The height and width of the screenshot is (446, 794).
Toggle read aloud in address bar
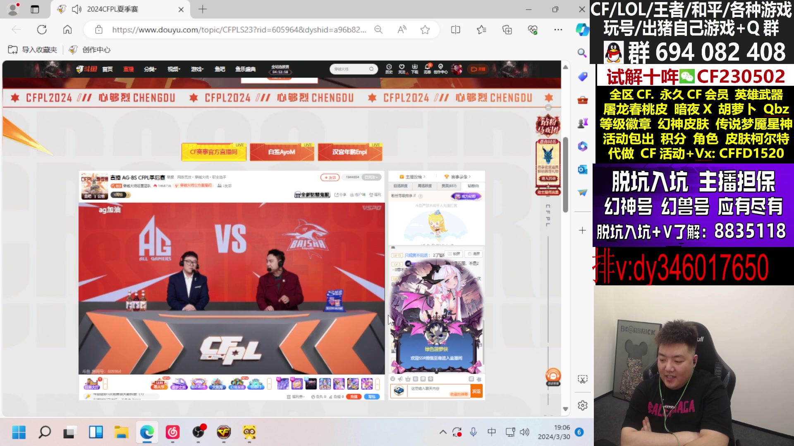click(402, 30)
